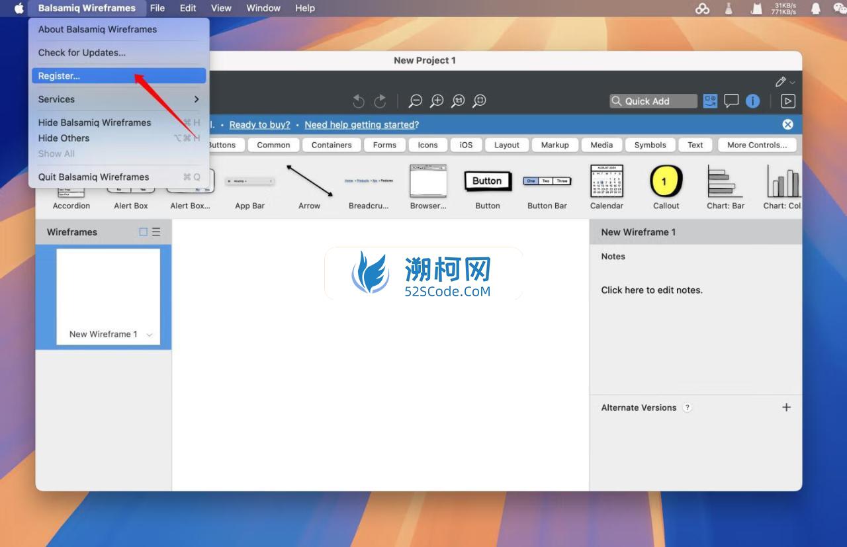
Task: Start full screen presentation play icon
Action: point(787,101)
